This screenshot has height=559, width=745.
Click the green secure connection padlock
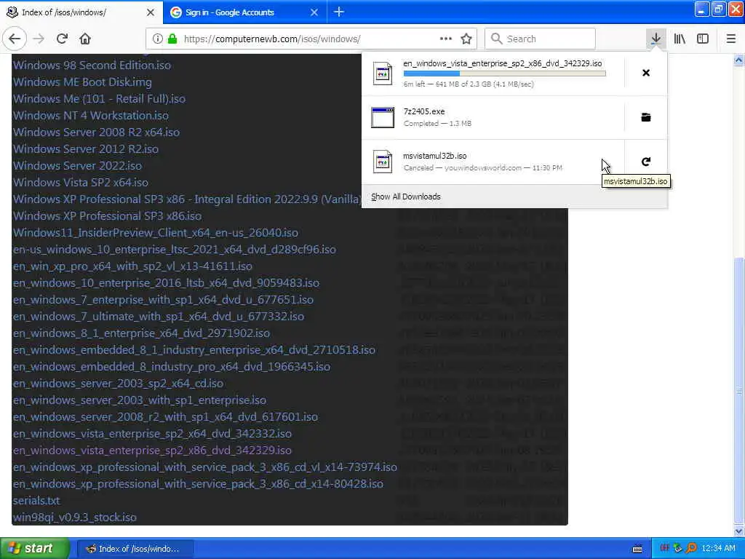pos(172,39)
